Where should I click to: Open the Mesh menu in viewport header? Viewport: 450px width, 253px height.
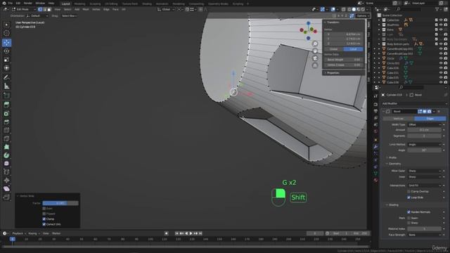tap(86, 9)
